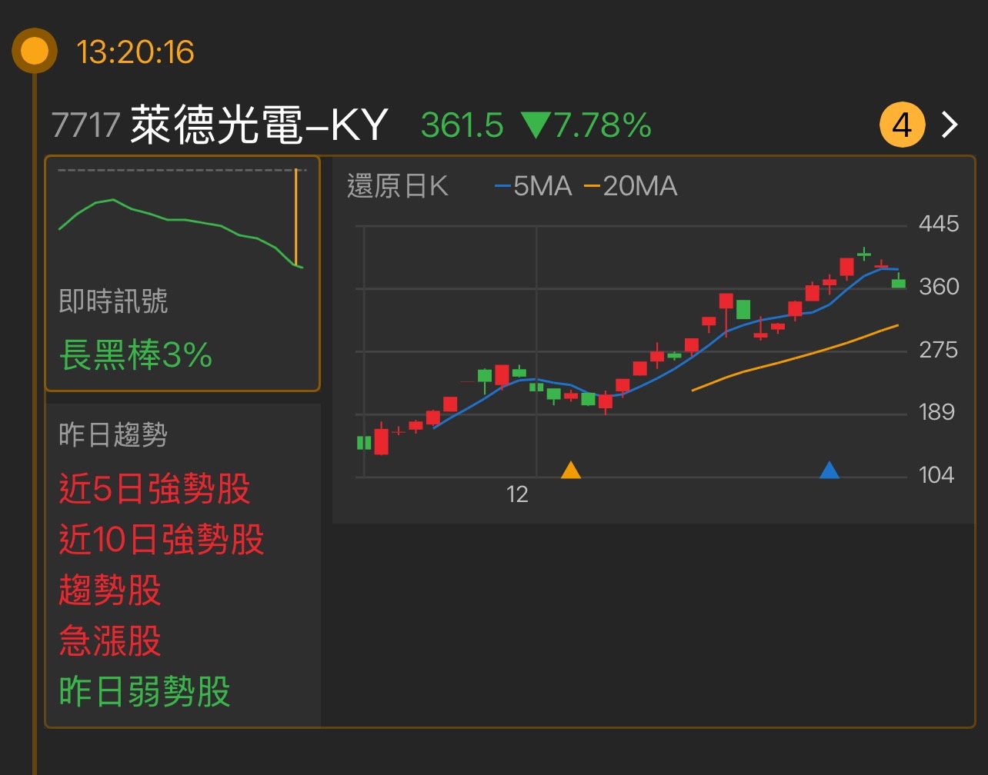988x775 pixels.
Task: Open the 近5日強勢股 list
Action: click(155, 490)
